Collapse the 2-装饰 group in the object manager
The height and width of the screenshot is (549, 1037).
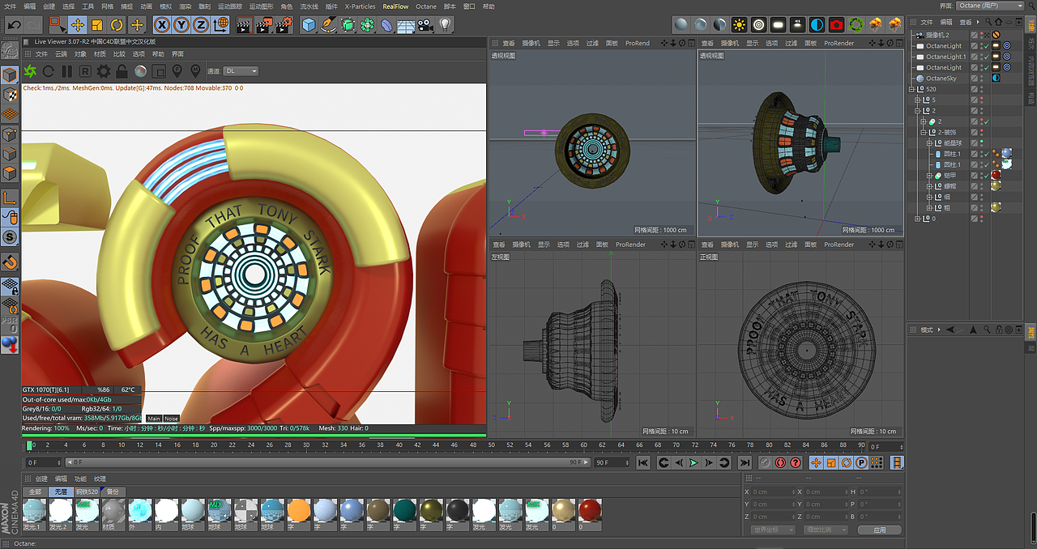click(x=924, y=132)
